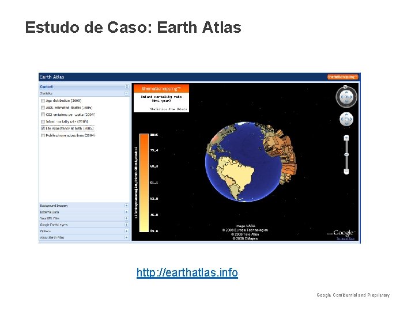
Task: Expand the Options section
Action: 126,231
